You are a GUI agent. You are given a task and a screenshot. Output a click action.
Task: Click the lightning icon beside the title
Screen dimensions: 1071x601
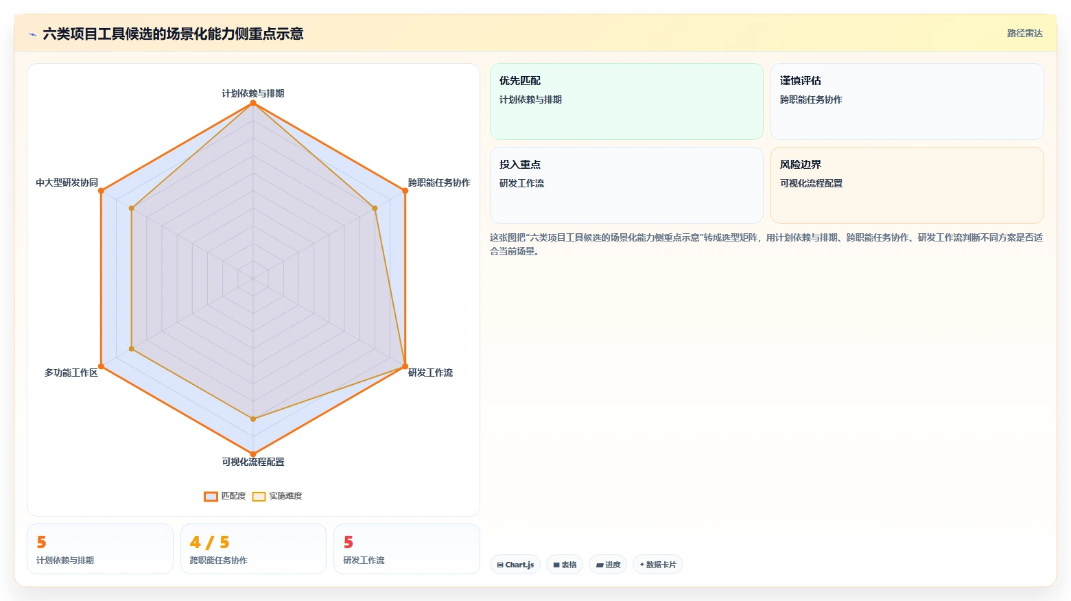(32, 34)
